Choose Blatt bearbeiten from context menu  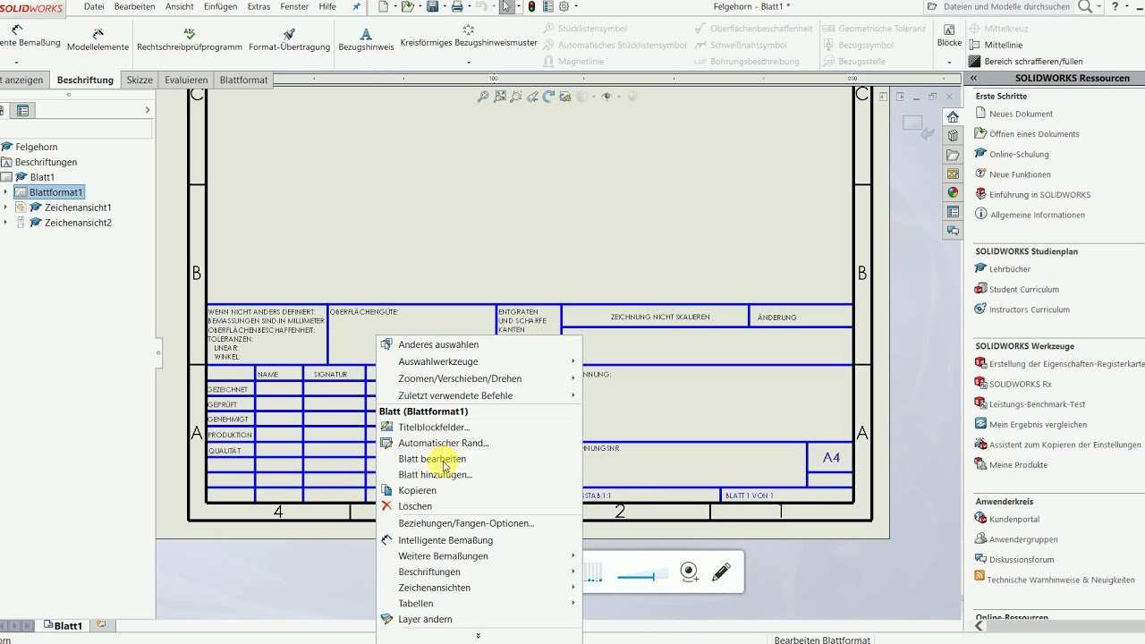(432, 459)
